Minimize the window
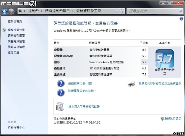The image size is (185, 136). pyautogui.click(x=163, y=3)
